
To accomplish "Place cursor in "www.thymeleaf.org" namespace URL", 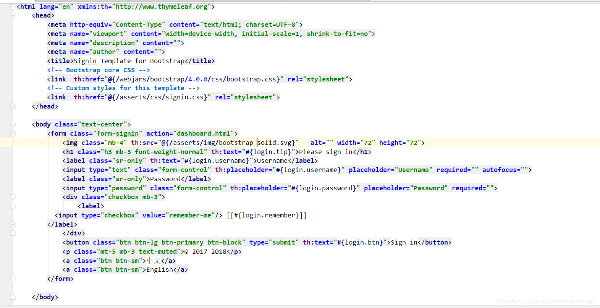I will coord(175,6).
